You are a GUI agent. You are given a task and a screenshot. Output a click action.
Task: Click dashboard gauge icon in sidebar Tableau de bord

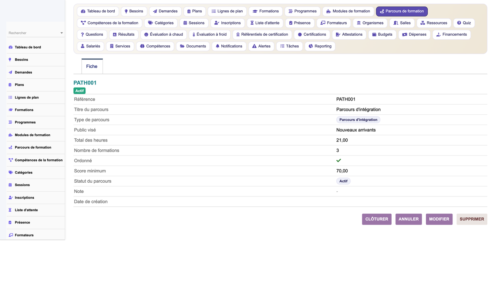click(x=10, y=47)
